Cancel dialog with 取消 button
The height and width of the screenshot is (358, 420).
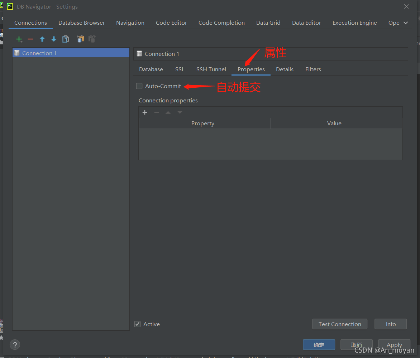click(356, 345)
